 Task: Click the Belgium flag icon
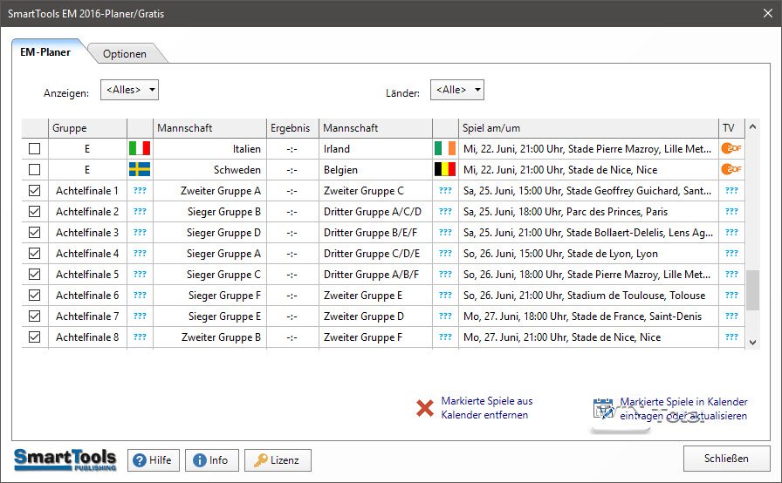[444, 170]
